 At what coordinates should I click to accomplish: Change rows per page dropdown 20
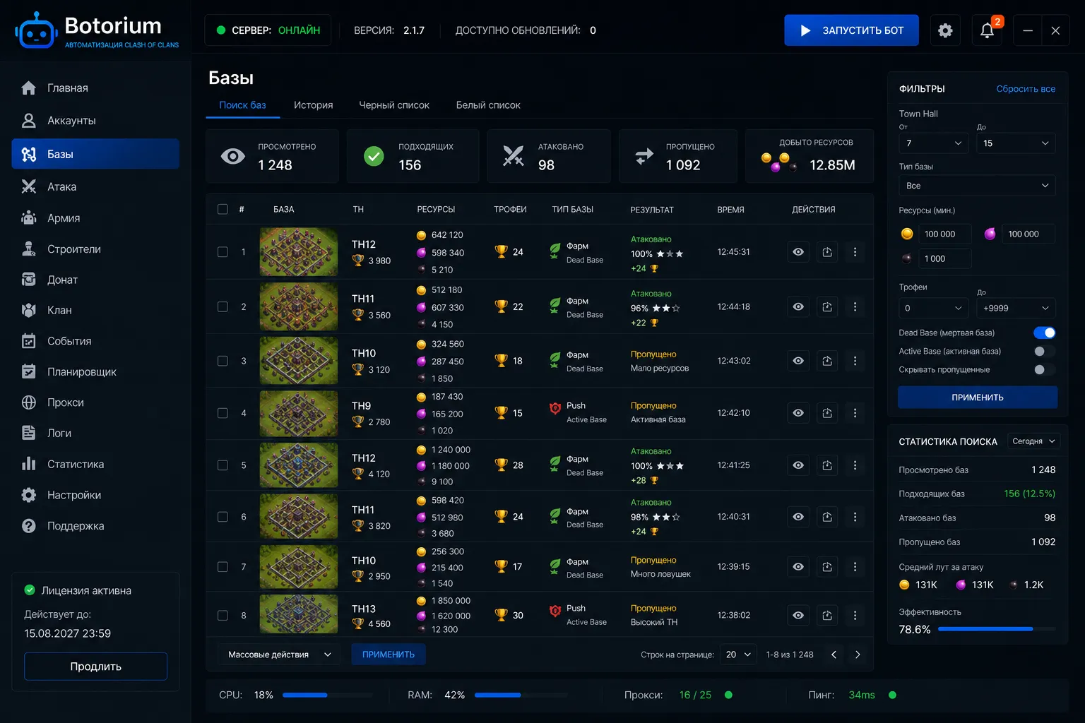click(738, 655)
